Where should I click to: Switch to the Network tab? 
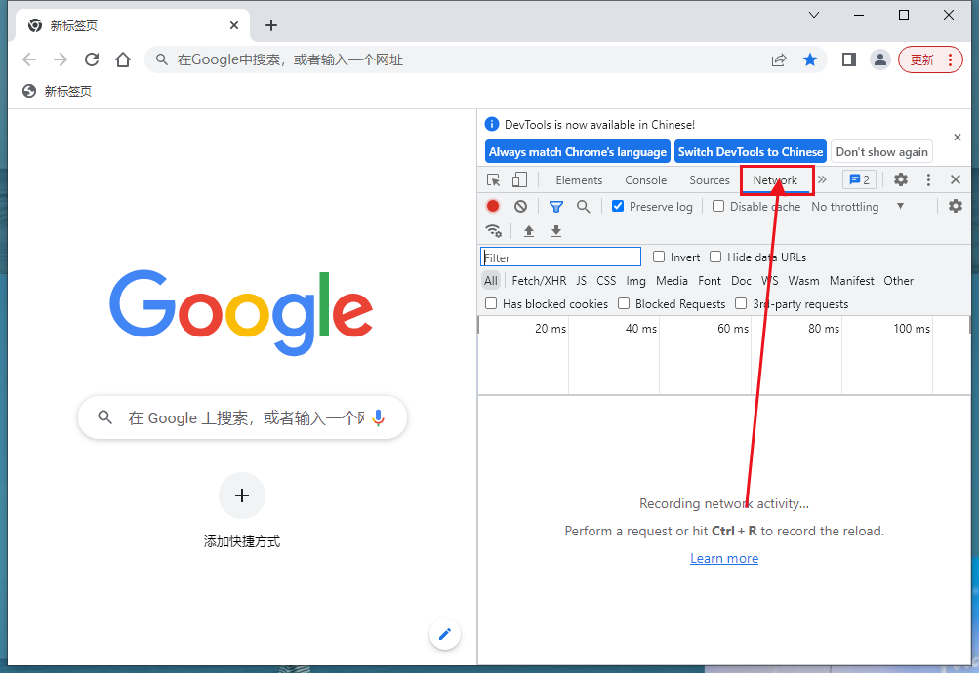coord(775,180)
